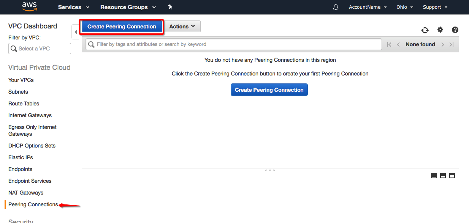Screen dimensions: 469x223
Task: Collapse the left navigation sidebar arrow
Action: (x=75, y=32)
